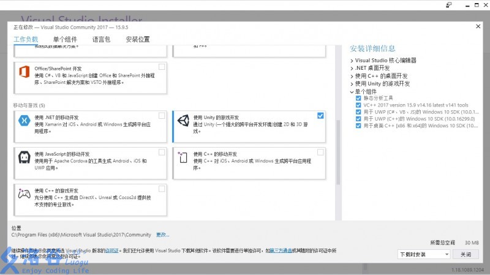Click the version number 1.18.1089.1204
Viewport: 490px width, 275px height.
(x=467, y=269)
